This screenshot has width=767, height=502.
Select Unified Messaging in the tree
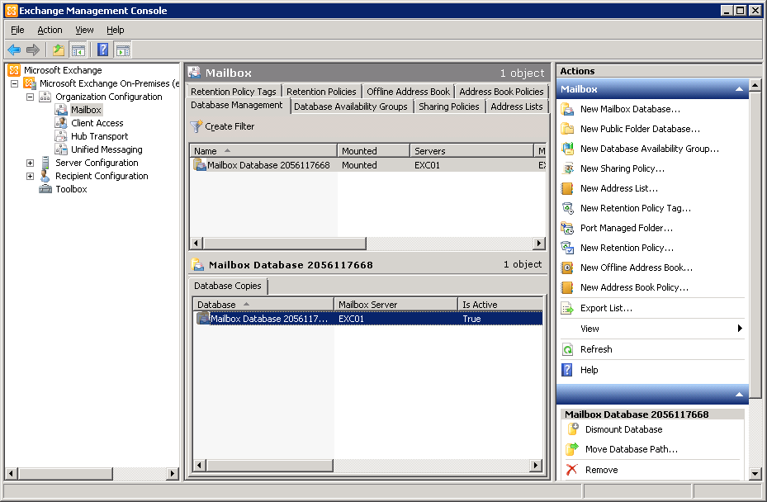(x=107, y=149)
